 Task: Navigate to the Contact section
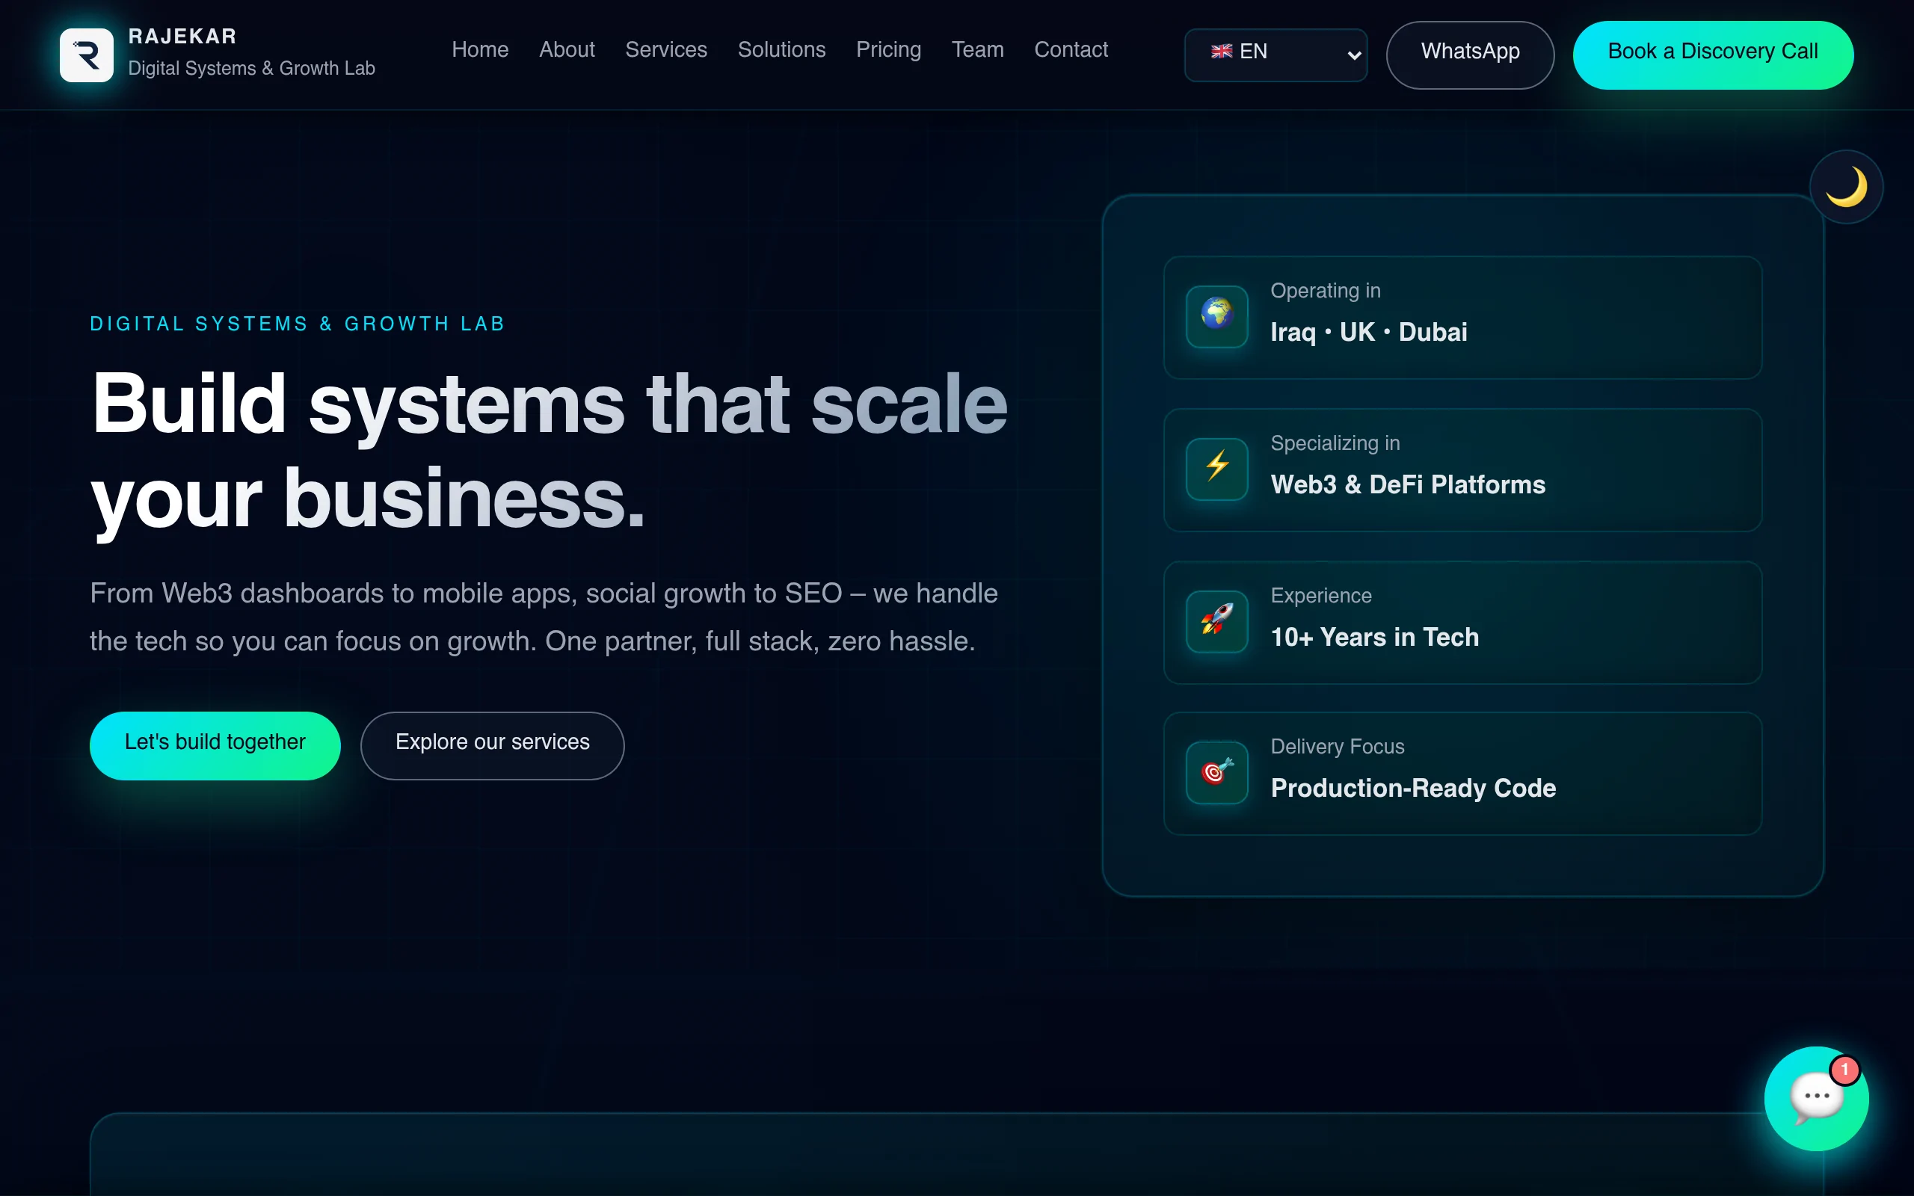[1071, 50]
